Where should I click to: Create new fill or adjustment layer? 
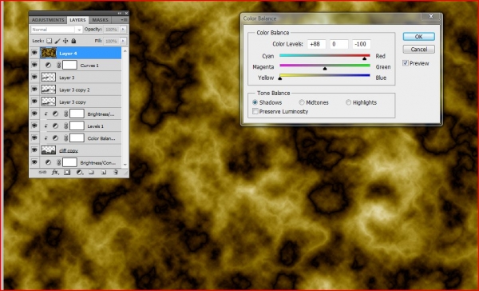click(x=79, y=172)
